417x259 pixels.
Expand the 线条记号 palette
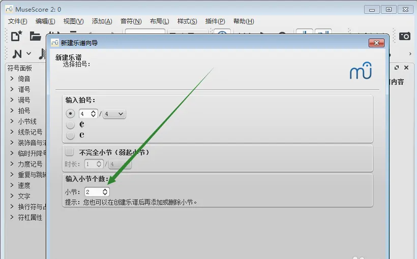coord(12,132)
